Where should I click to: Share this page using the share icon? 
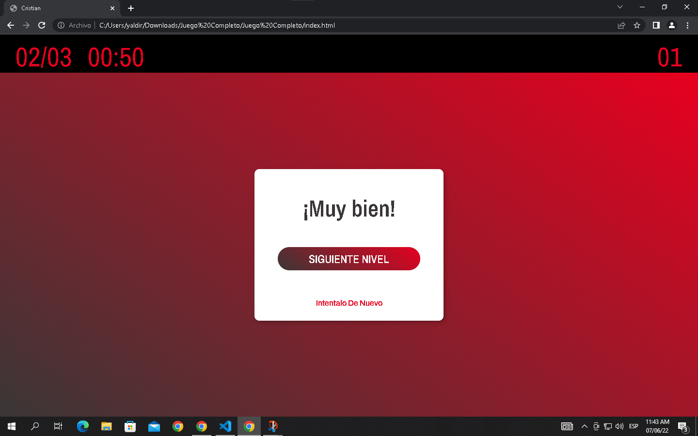[621, 25]
